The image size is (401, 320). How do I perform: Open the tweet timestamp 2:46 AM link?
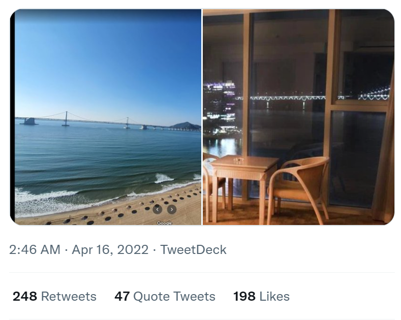(34, 250)
